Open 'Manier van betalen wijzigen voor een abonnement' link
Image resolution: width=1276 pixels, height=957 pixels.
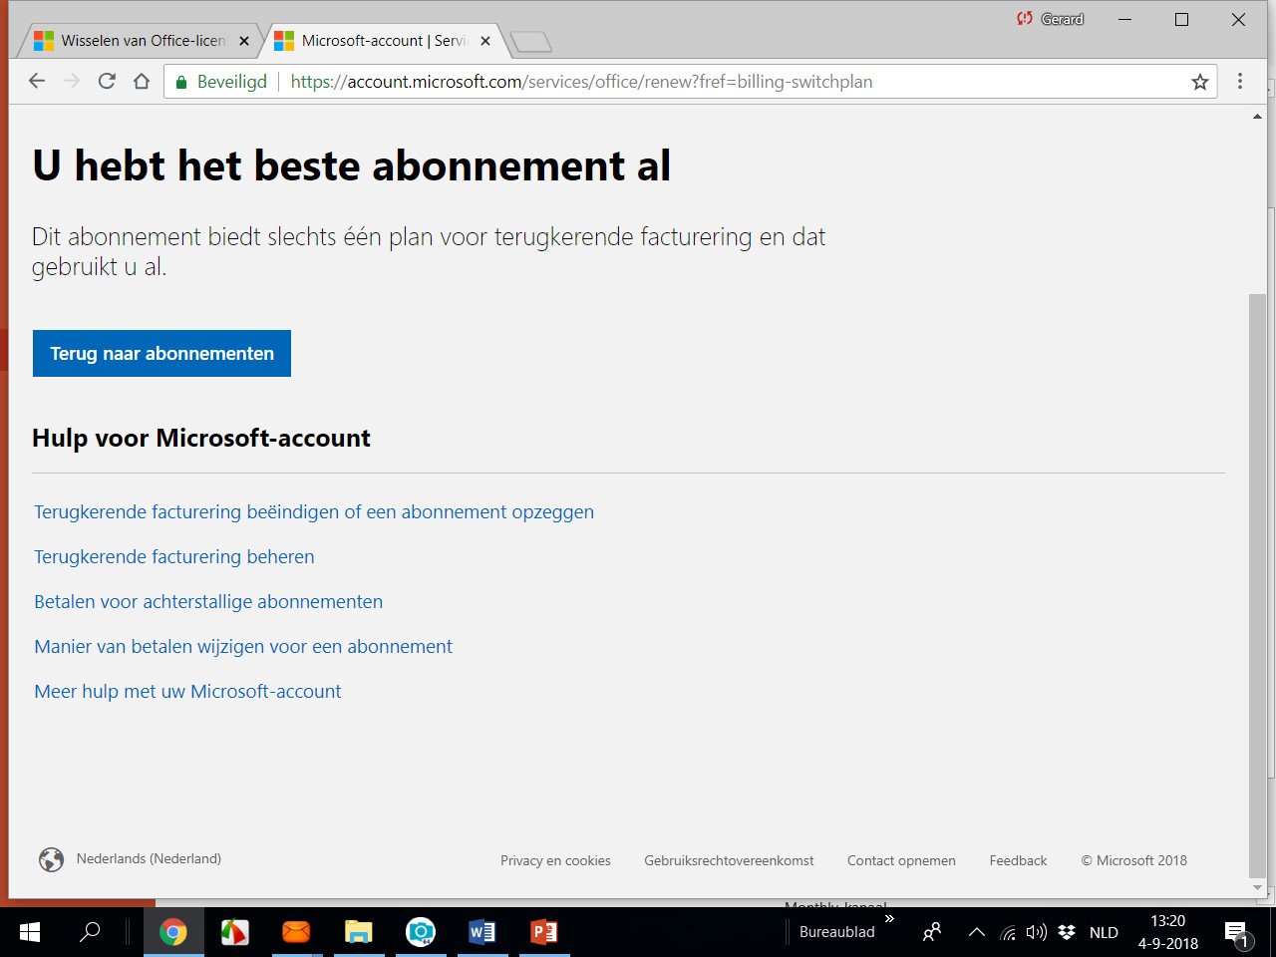pos(243,647)
